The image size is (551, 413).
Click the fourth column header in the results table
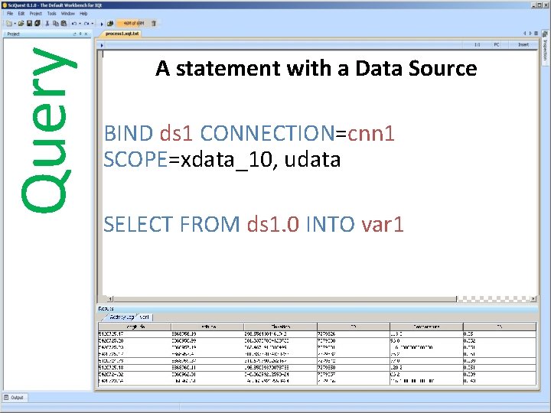point(354,327)
